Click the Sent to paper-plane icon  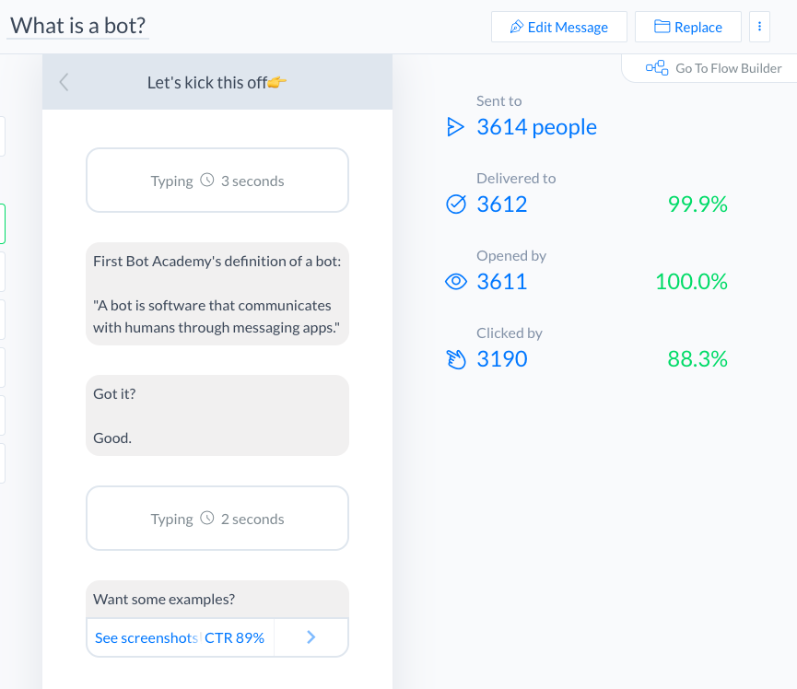455,127
